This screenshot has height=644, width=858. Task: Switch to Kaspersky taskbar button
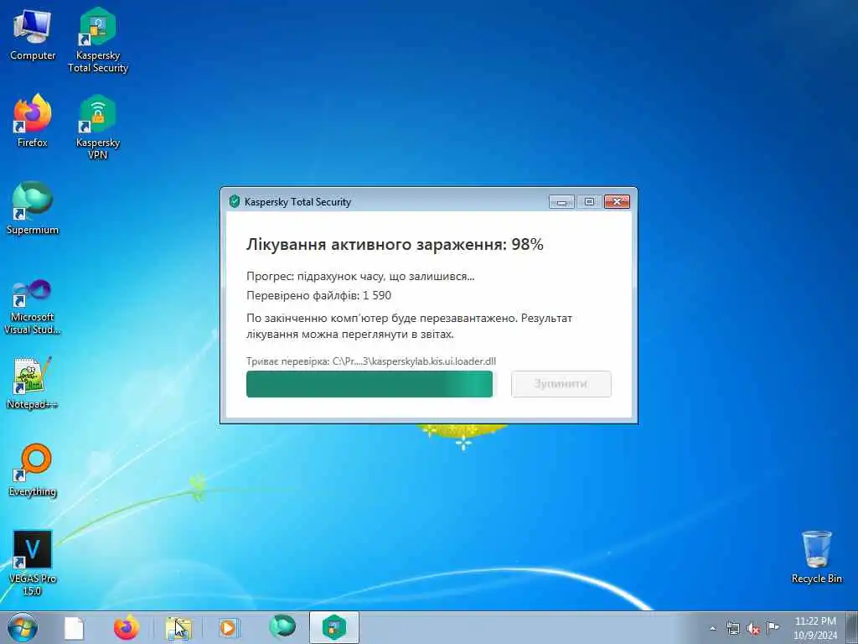pos(334,627)
